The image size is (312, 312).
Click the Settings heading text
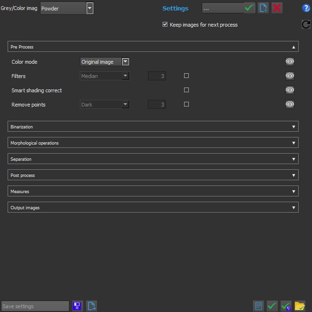click(175, 9)
